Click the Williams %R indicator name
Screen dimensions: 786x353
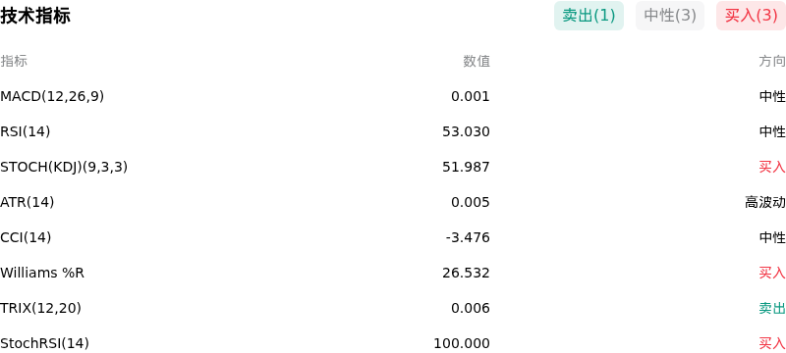coord(42,273)
